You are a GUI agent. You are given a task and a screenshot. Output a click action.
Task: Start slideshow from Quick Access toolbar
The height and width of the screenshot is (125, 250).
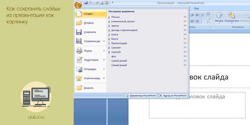(x=107, y=3)
